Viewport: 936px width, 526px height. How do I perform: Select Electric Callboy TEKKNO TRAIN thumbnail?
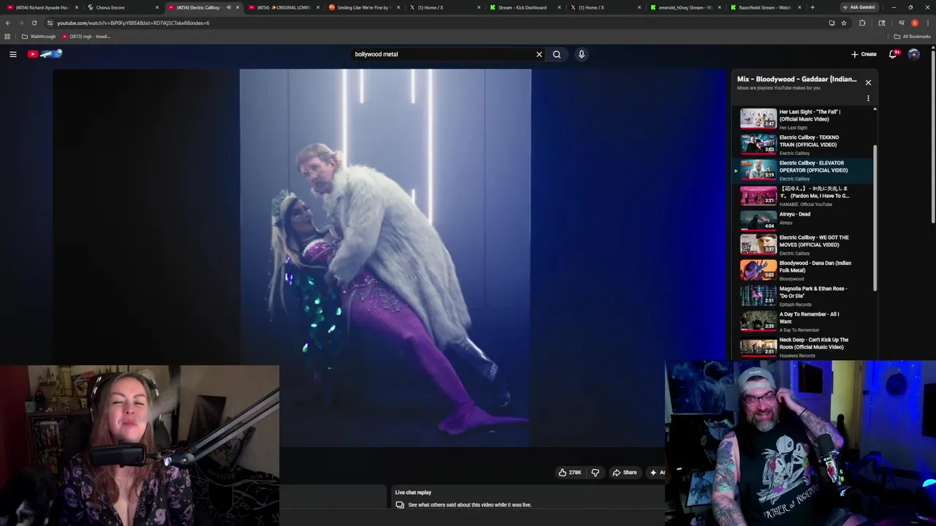pos(758,144)
